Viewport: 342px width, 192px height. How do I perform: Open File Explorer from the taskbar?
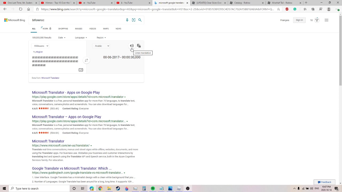[x=109, y=189]
